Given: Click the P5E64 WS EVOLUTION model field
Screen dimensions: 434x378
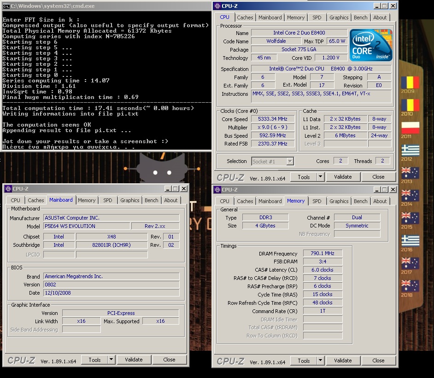Looking at the screenshot, I should (87, 226).
